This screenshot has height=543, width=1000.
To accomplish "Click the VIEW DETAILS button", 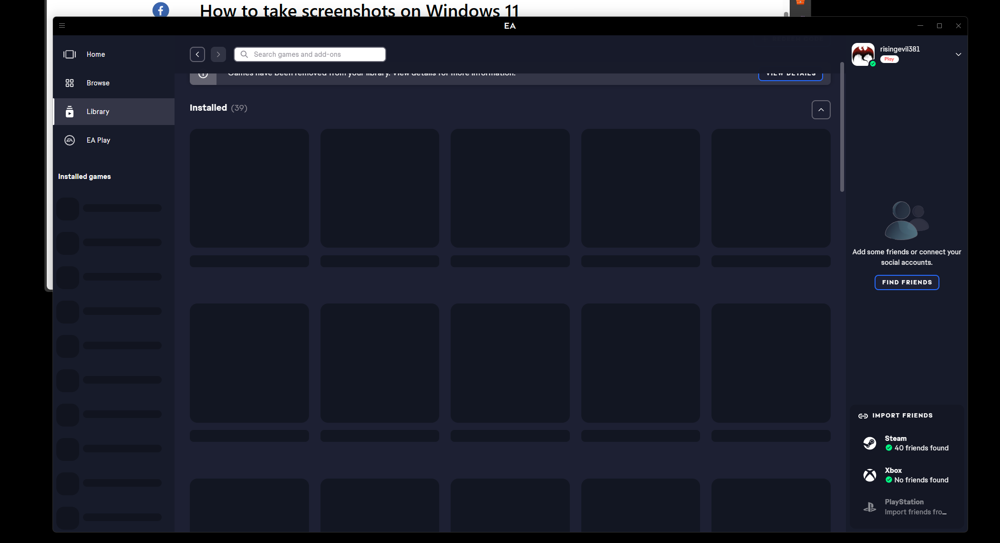I will pos(791,76).
